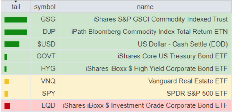Click the sort arrow above tail column
Image resolution: width=233 pixels, height=112 pixels.
coord(16,1)
